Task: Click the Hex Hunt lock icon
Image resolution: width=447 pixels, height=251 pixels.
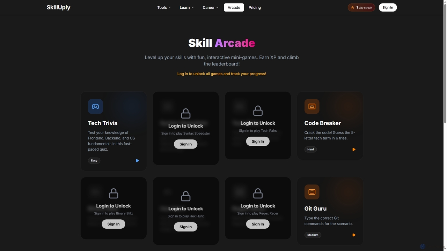Action: click(186, 196)
